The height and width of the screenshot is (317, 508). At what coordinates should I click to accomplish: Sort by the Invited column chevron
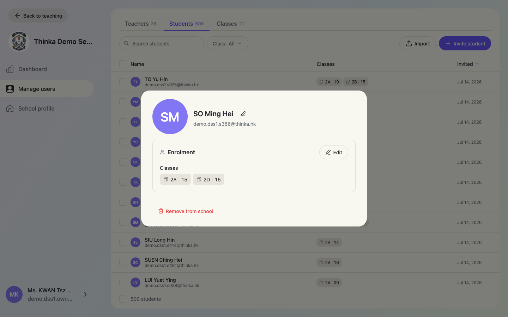coord(477,64)
